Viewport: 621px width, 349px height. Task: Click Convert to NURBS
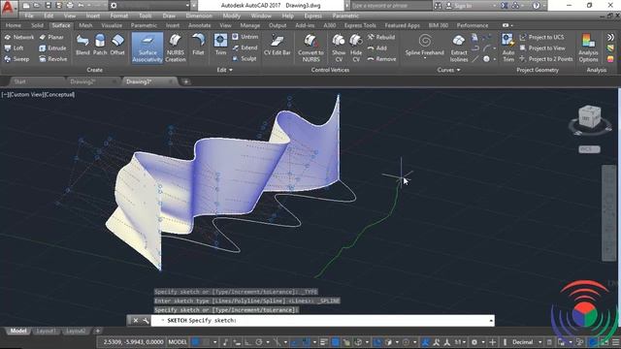coord(310,48)
